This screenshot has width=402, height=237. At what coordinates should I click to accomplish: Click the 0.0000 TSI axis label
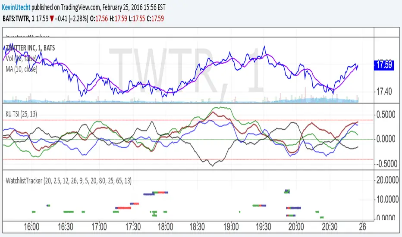pos(386,139)
